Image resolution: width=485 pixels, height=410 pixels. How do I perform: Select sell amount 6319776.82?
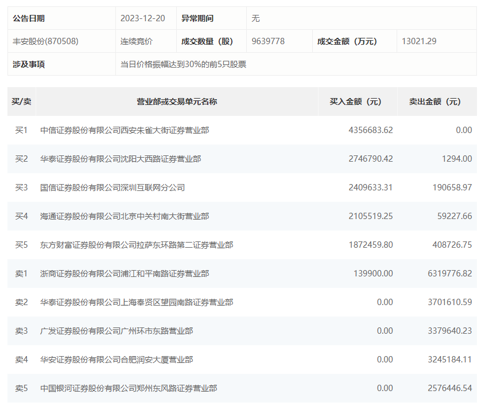450,274
